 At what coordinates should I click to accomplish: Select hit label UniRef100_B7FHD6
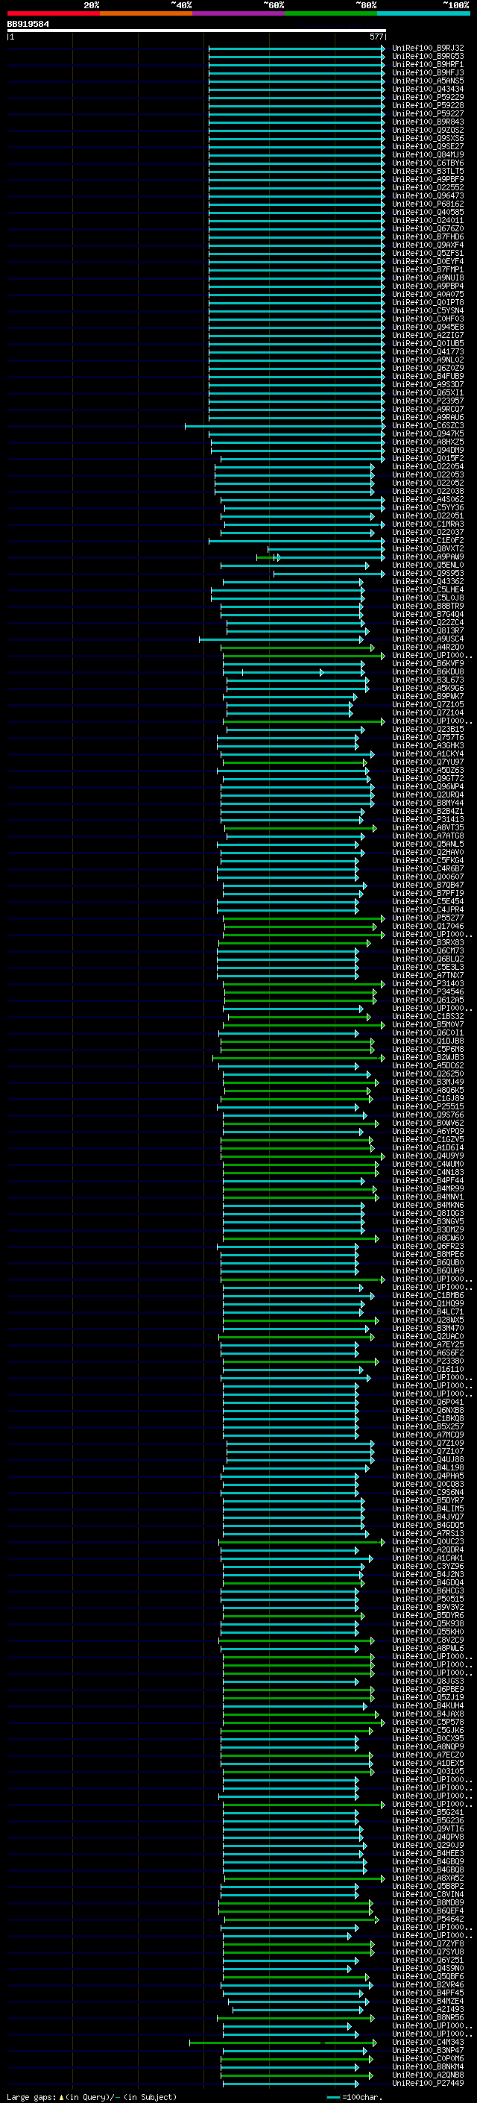click(x=427, y=236)
